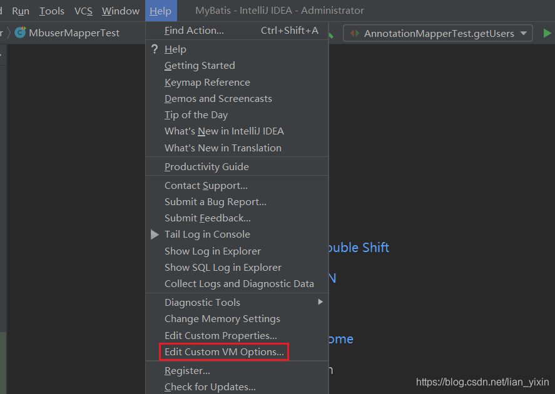Open Getting Started
555x394 pixels.
pyautogui.click(x=237, y=66)
